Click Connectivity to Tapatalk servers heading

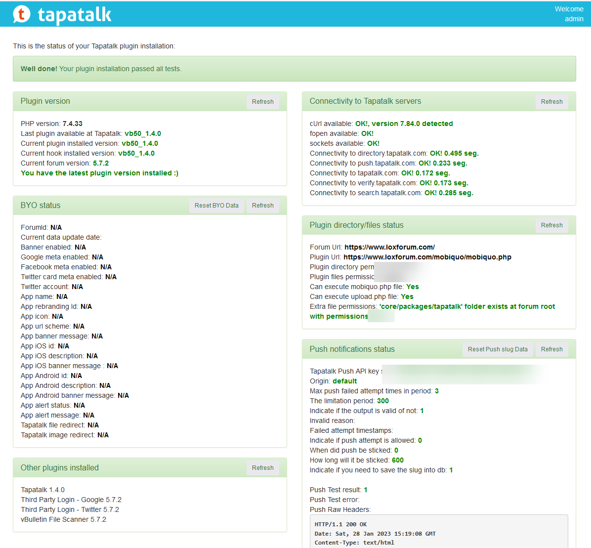pos(365,101)
